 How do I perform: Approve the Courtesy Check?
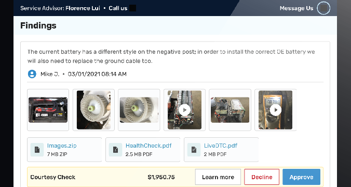click(x=301, y=177)
